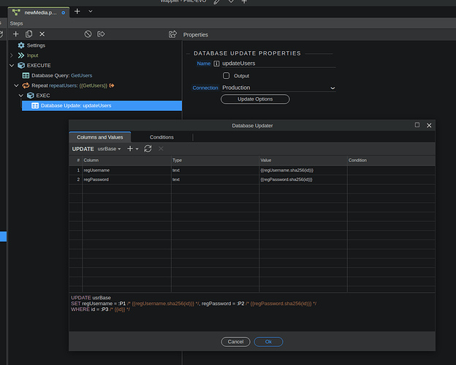Click the regUsername.sha256 value cell
Viewport: 456px width, 365px height.
pyautogui.click(x=303, y=170)
